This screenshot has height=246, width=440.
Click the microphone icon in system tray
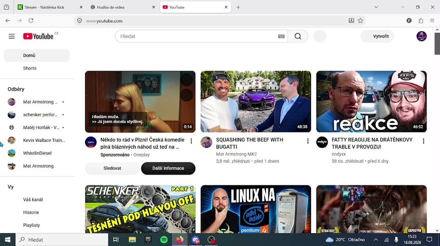(396, 240)
